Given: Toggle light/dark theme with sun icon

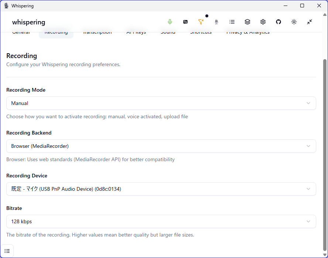Looking at the screenshot, I should click(x=294, y=22).
